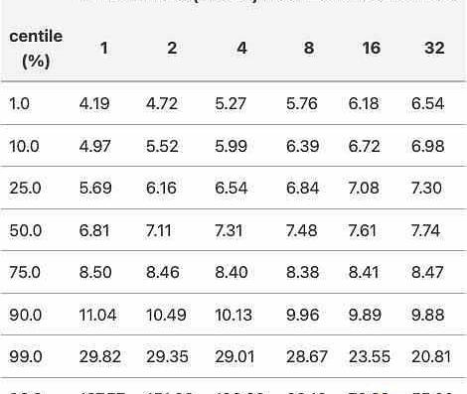The image size is (467, 394).
Task: Select column header 16
Action: [x=371, y=48]
